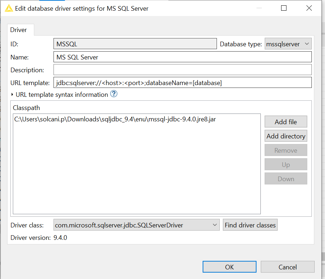Cancel the driver settings dialog
325x279 pixels.
point(287,267)
